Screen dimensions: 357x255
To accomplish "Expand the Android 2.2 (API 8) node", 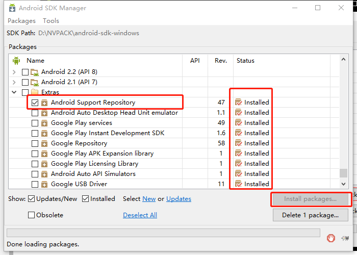I will coord(14,72).
